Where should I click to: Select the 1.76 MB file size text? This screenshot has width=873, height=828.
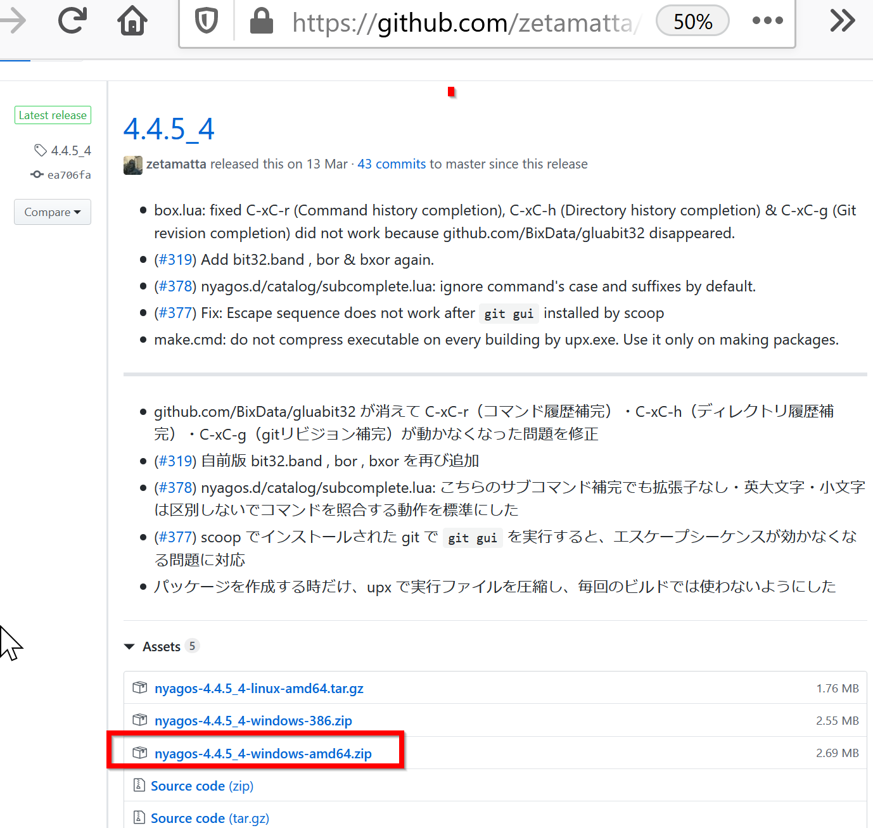coord(838,689)
